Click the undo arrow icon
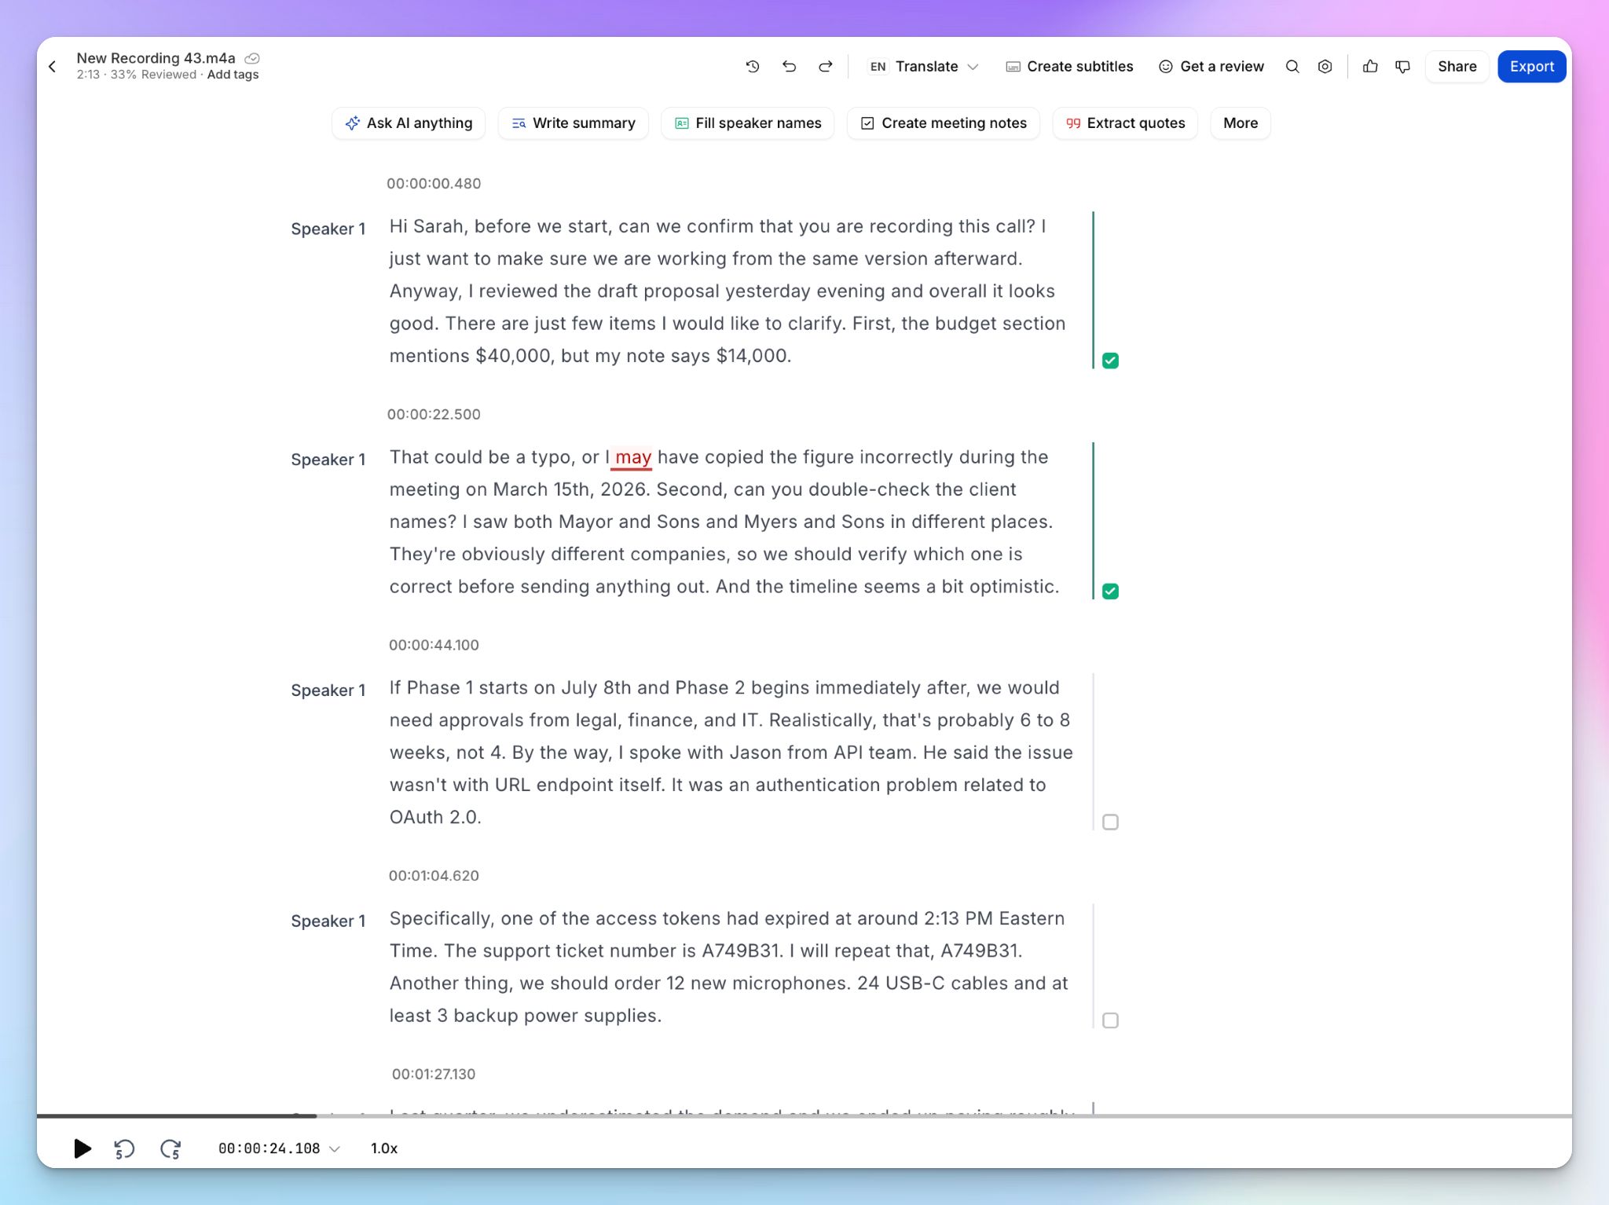This screenshot has height=1205, width=1609. pos(790,67)
